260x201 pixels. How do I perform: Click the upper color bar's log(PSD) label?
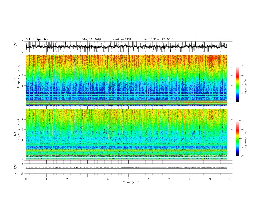[246, 86]
